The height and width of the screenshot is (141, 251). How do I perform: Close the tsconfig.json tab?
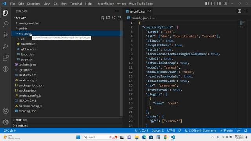pos(149,11)
